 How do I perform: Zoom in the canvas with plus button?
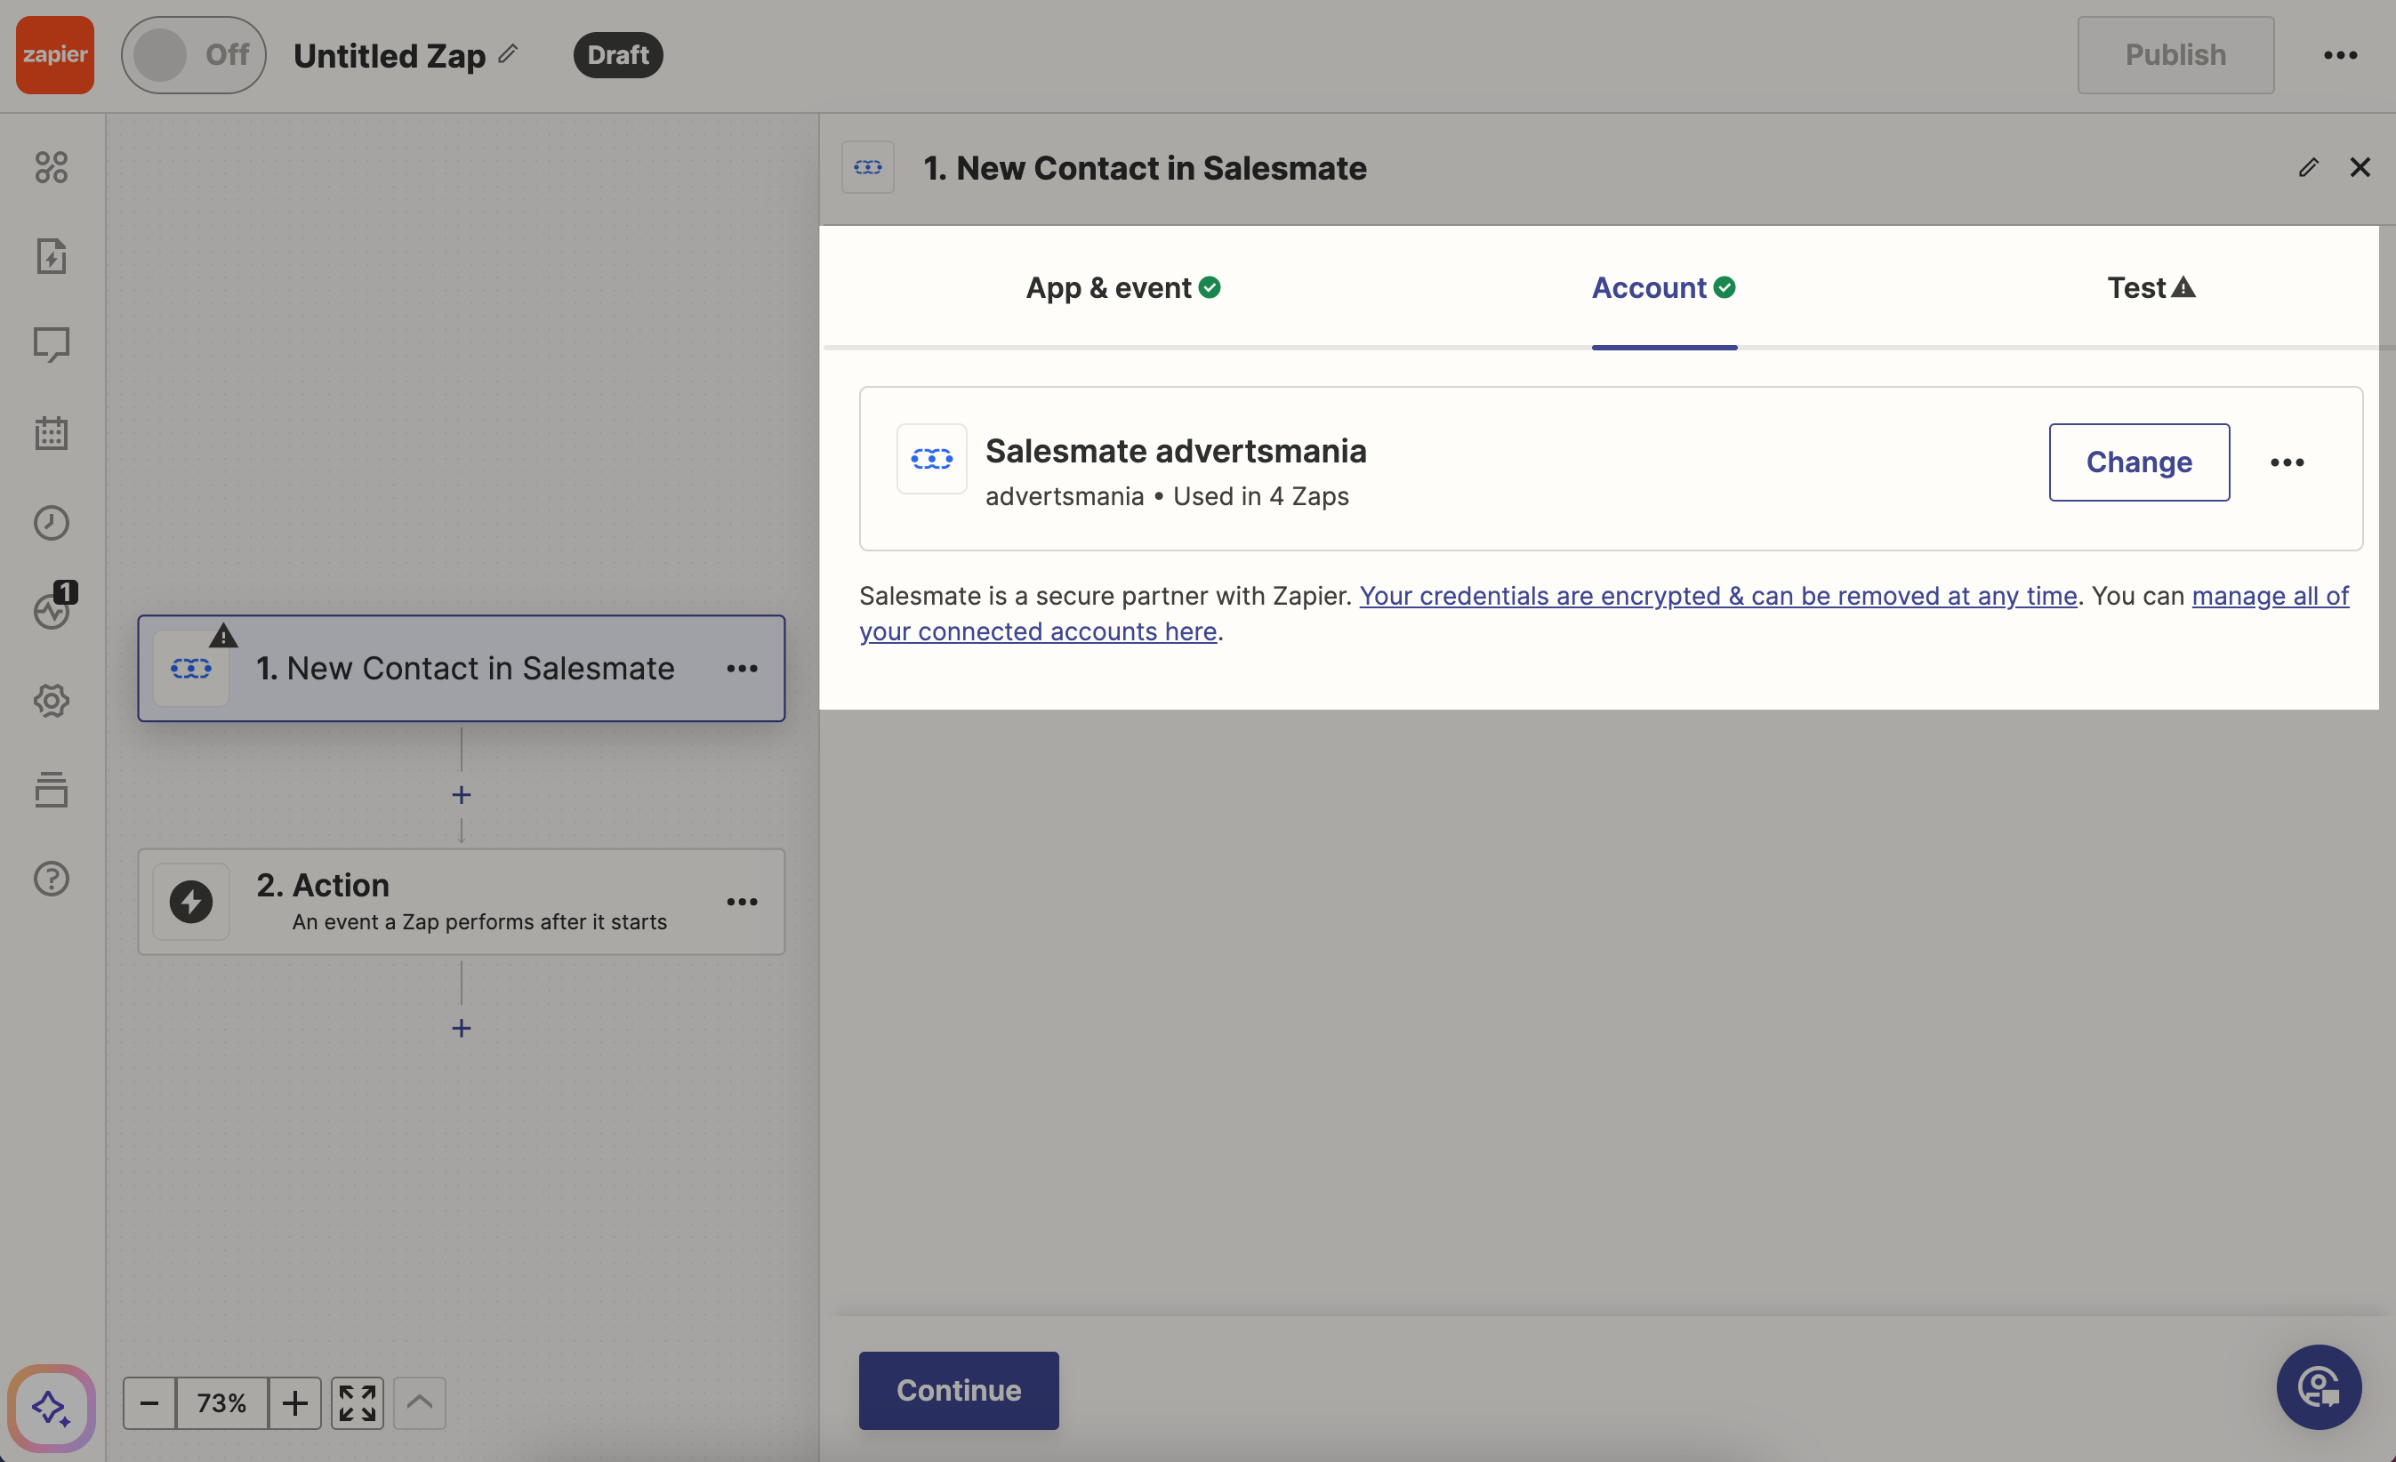(294, 1402)
